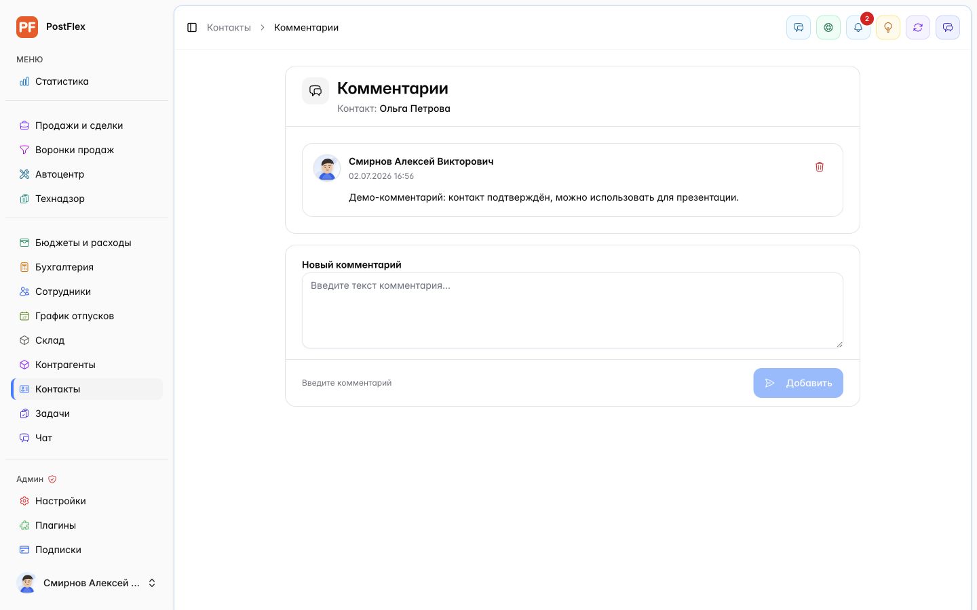Click the breadcrumb chevron separator
This screenshot has width=977, height=610.
tap(263, 28)
